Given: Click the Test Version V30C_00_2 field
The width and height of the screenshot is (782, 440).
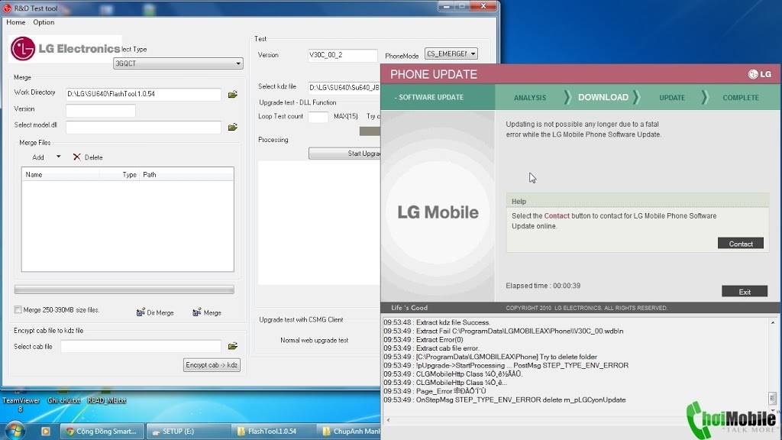Looking at the screenshot, I should [x=343, y=55].
